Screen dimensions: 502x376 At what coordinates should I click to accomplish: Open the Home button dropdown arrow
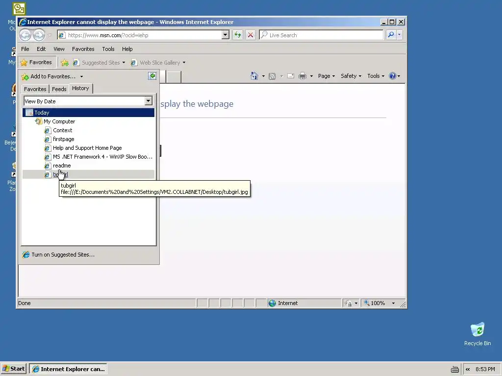tap(263, 76)
